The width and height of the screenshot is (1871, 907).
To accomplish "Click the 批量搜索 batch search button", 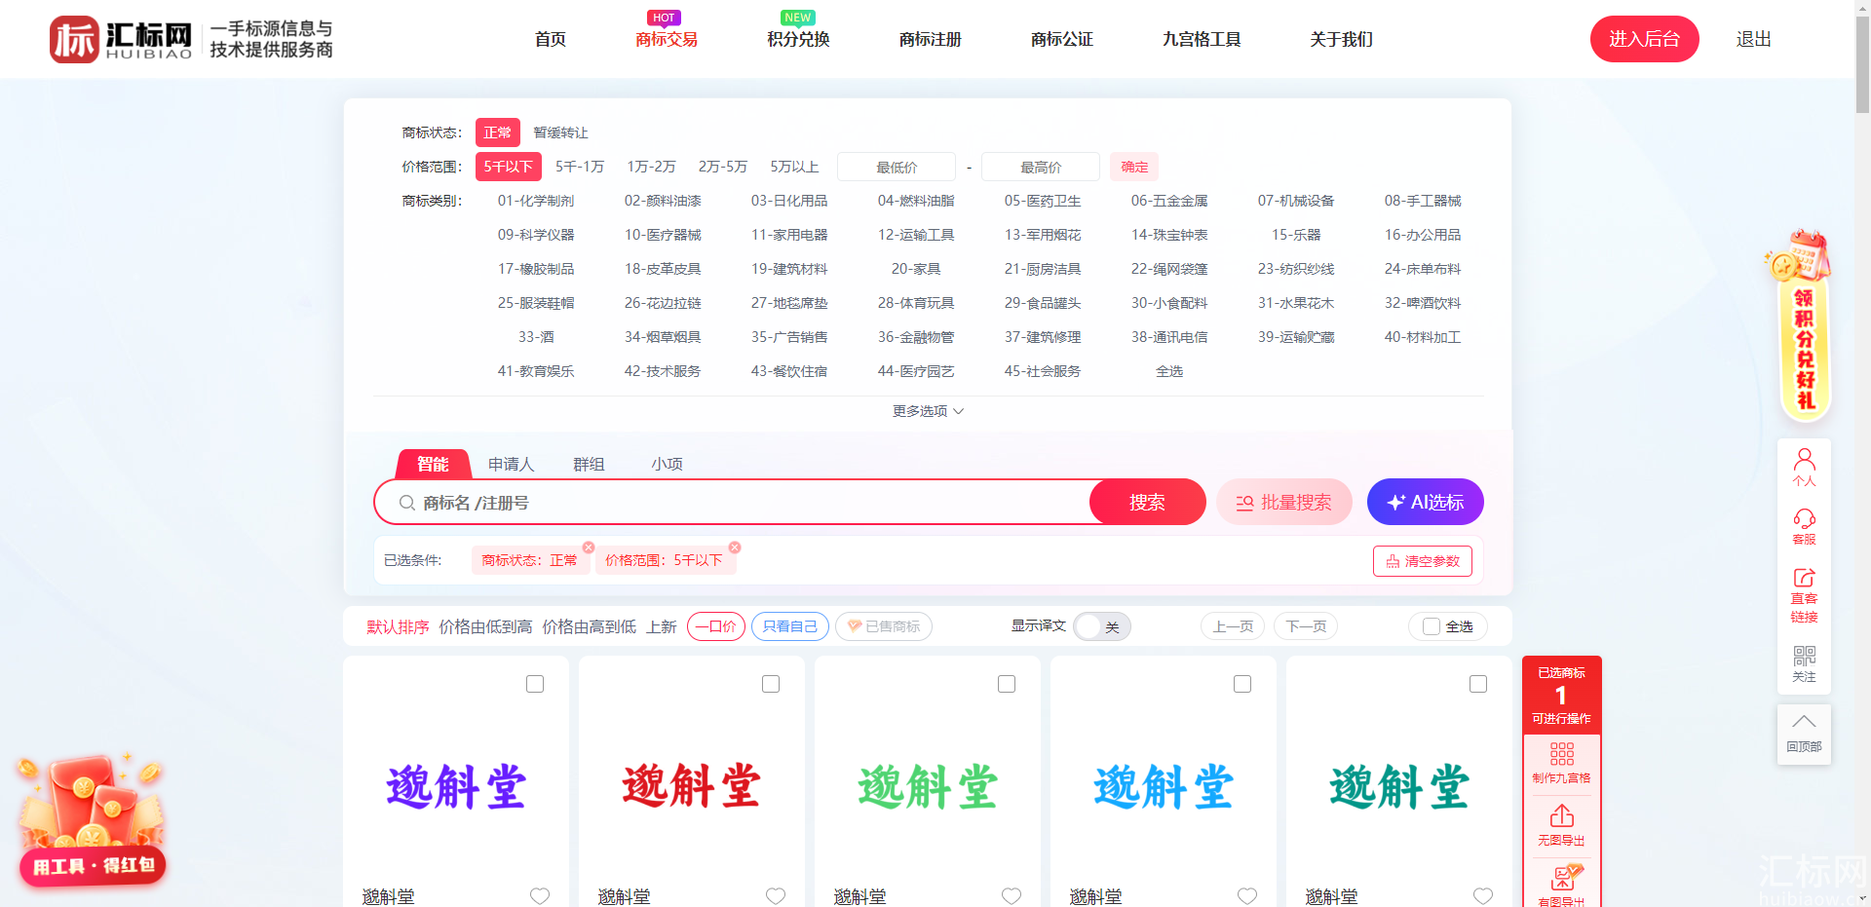I will 1284,502.
